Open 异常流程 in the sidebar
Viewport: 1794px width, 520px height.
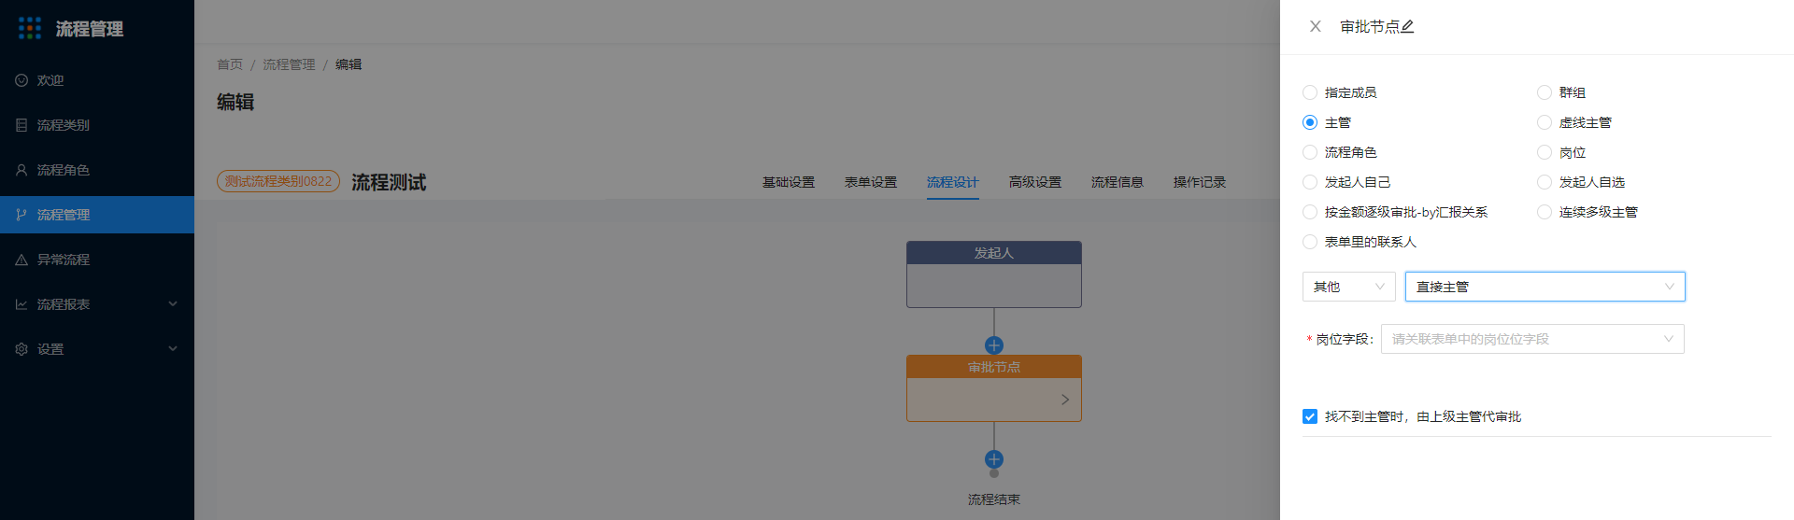[97, 260]
